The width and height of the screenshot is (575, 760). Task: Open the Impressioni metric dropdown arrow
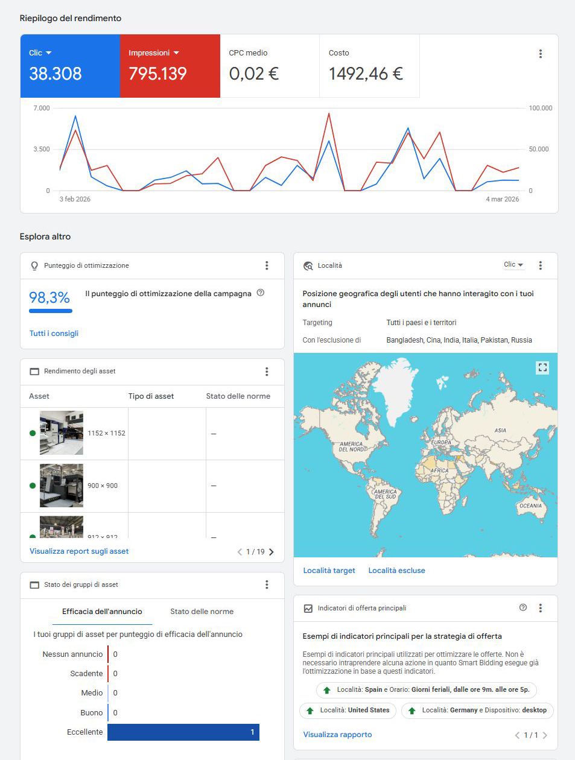pyautogui.click(x=176, y=53)
